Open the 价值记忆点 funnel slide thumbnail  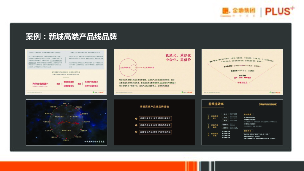point(242,72)
